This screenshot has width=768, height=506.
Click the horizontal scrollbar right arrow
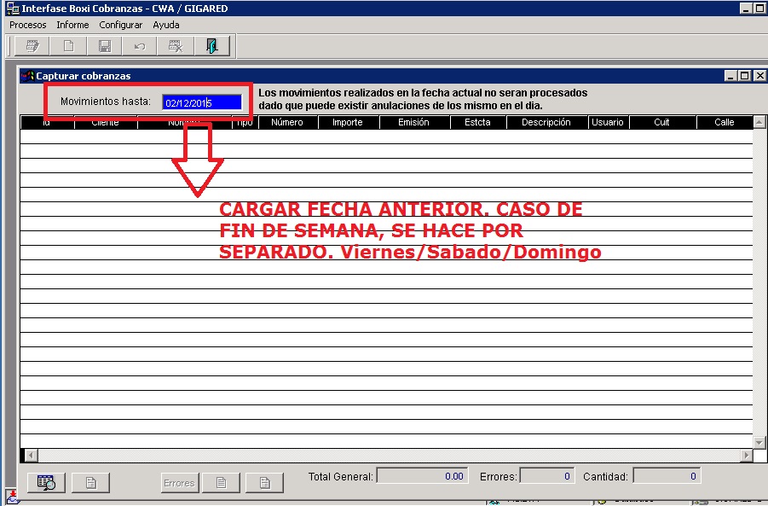pyautogui.click(x=748, y=456)
